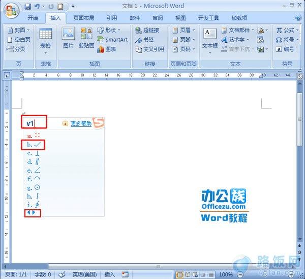The width and height of the screenshot is (305, 279).
Task: Select the 视图 tab
Action: pyautogui.click(x=180, y=18)
